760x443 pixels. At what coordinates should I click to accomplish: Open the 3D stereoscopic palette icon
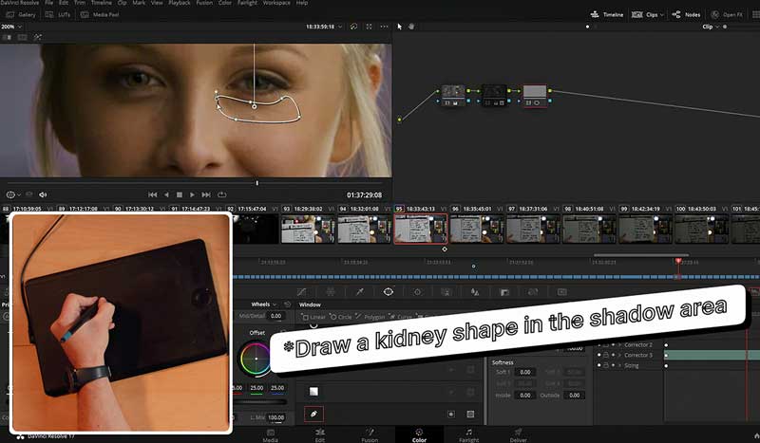562,292
